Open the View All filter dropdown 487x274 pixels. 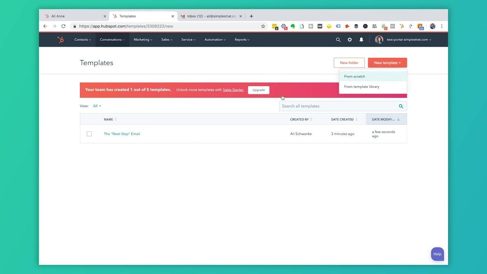97,106
